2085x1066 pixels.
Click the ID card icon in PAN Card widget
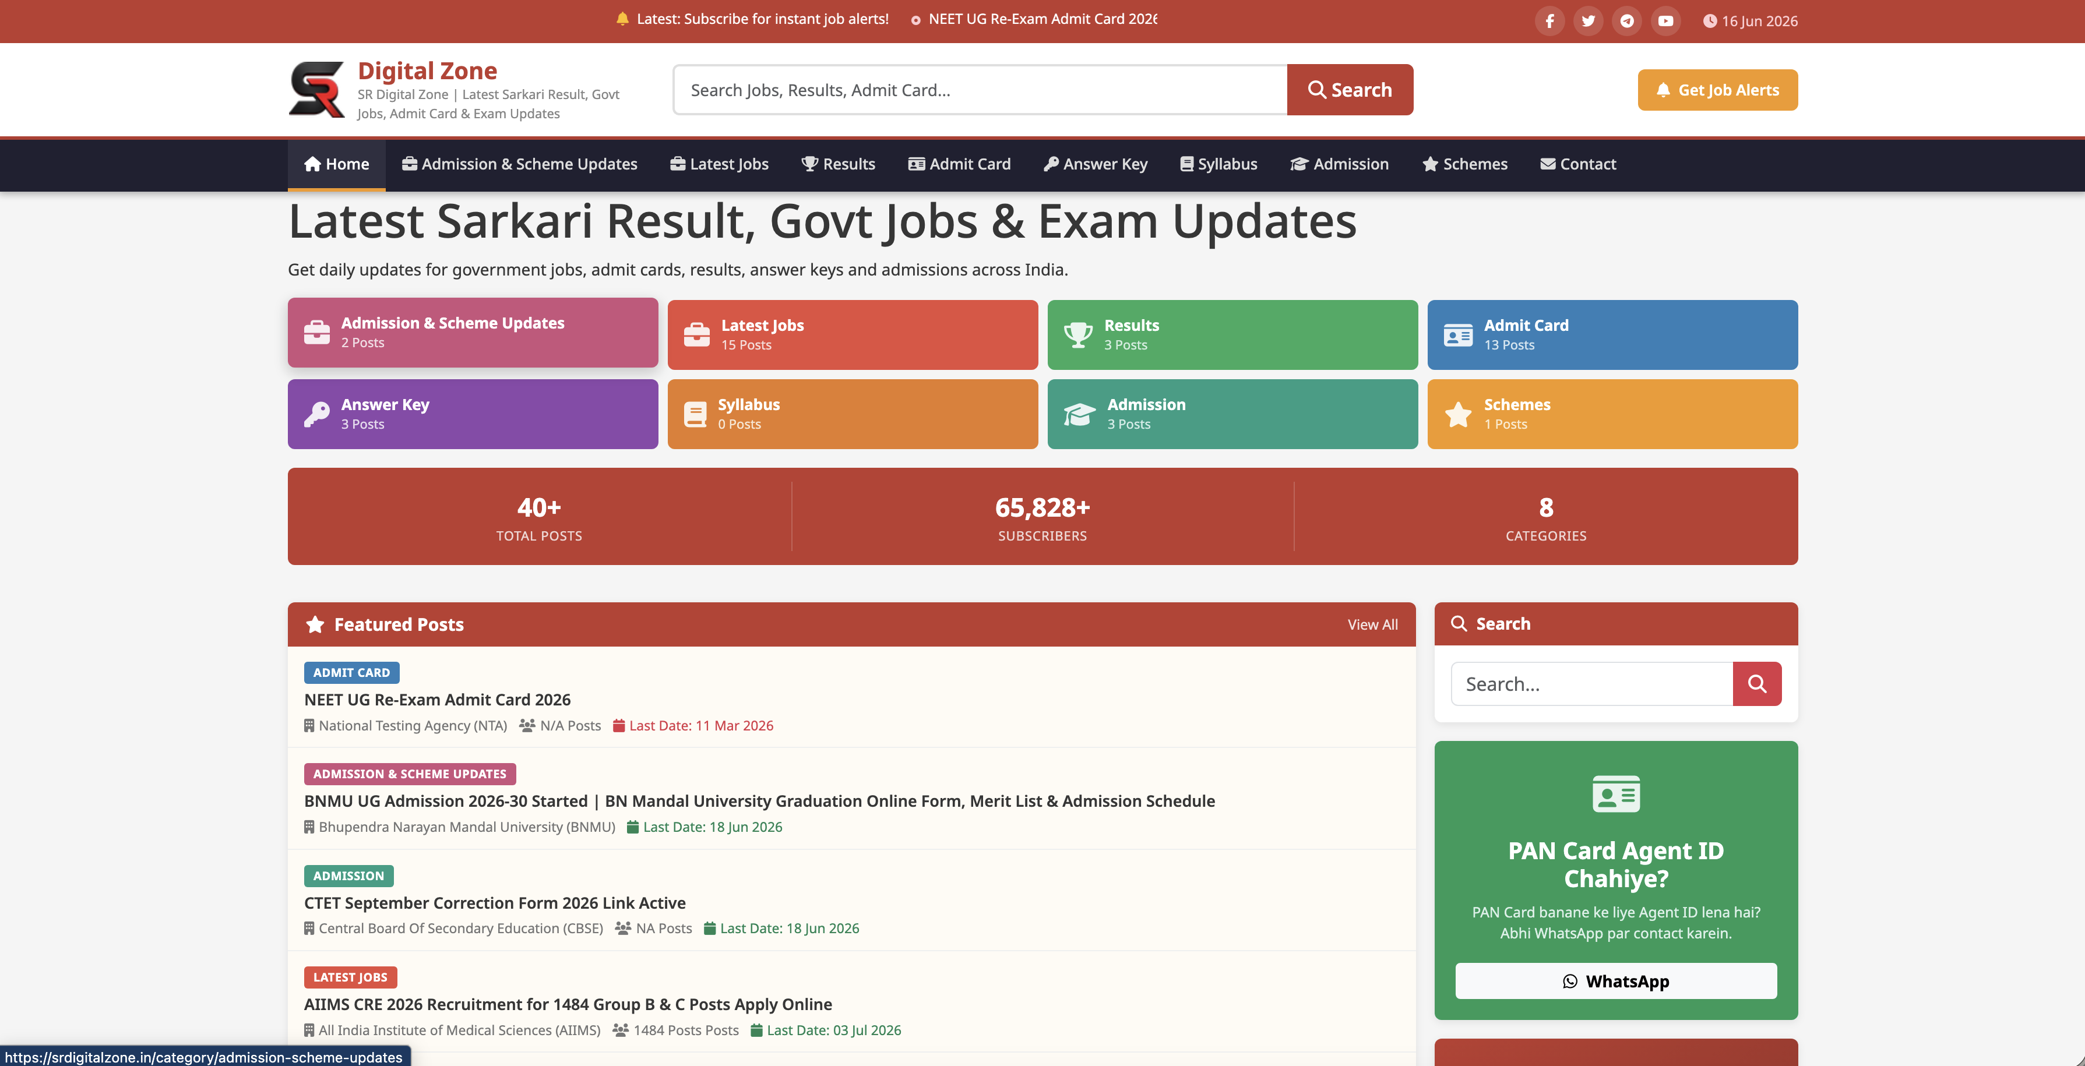[1615, 794]
